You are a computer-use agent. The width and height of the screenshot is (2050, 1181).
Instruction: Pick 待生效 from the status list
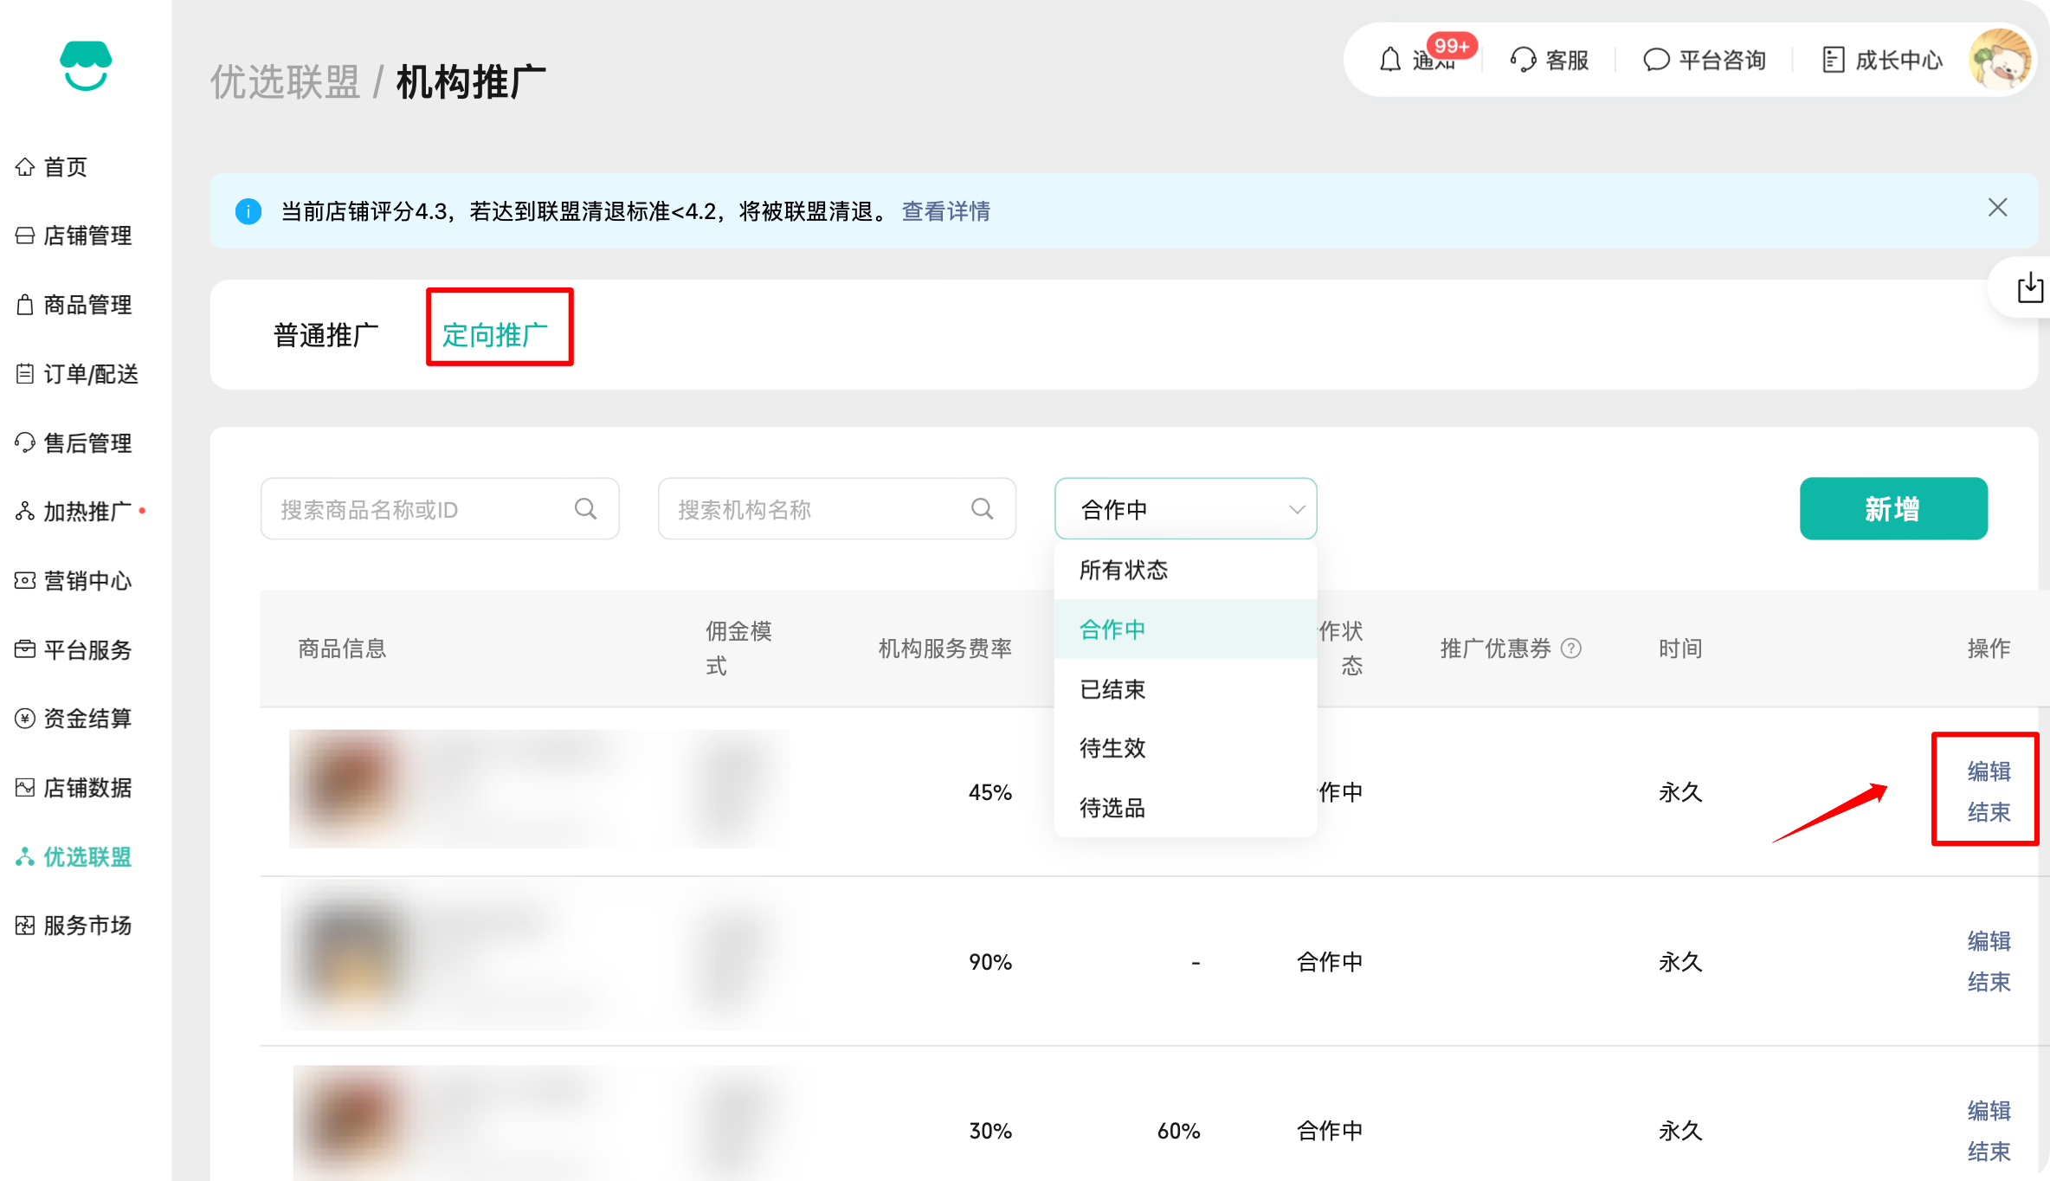click(1112, 748)
